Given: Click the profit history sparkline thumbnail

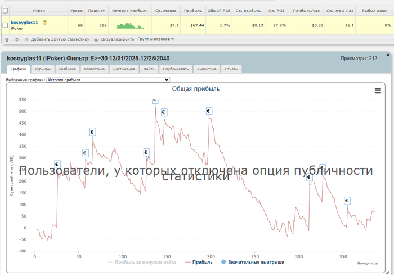Looking at the screenshot, I should pos(130,25).
